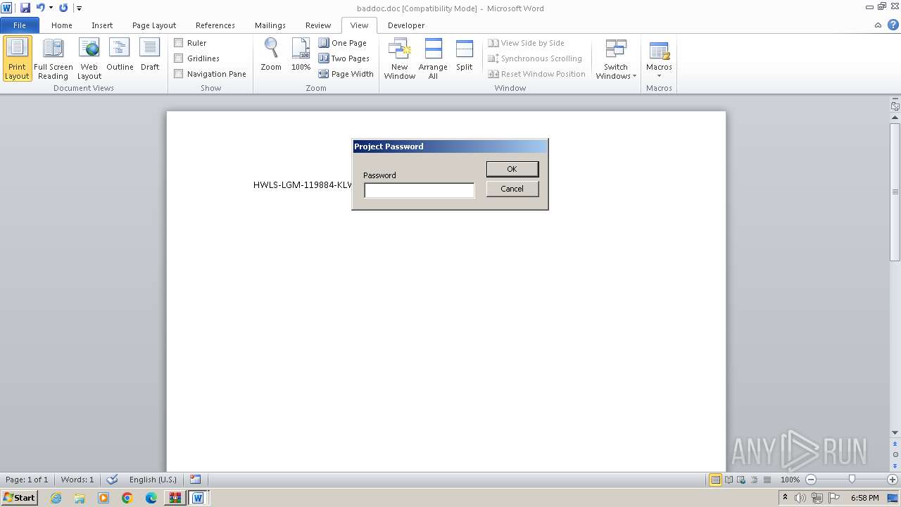Open File Explorer folder from taskbar

80,498
